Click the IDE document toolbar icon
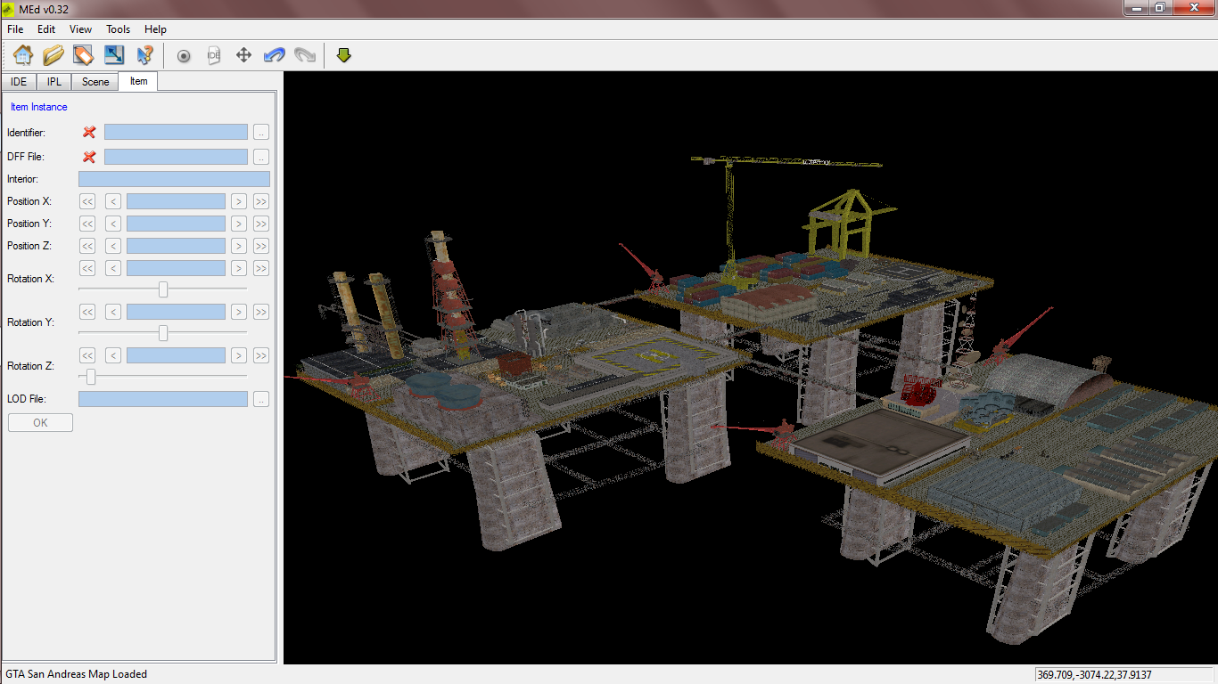This screenshot has height=684, width=1218. click(213, 55)
